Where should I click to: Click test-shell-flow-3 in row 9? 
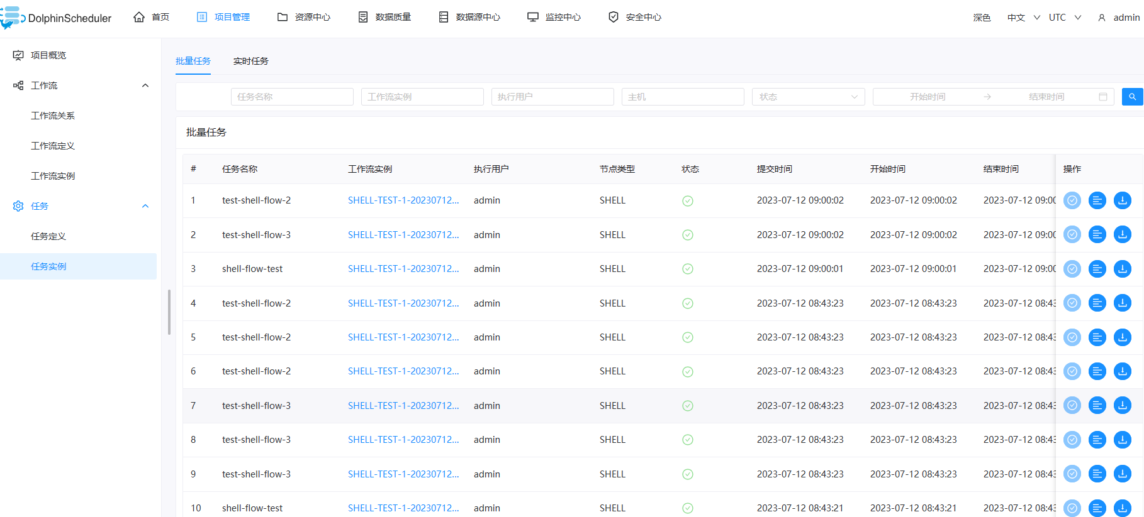(x=256, y=474)
